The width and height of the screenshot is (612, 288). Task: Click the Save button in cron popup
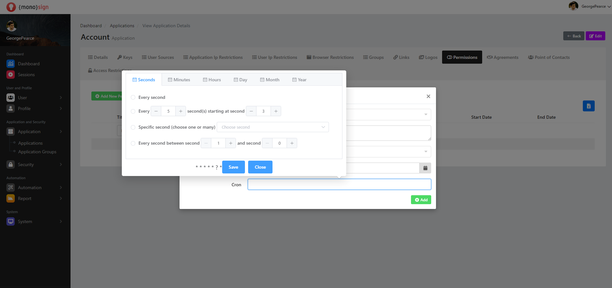pos(233,167)
